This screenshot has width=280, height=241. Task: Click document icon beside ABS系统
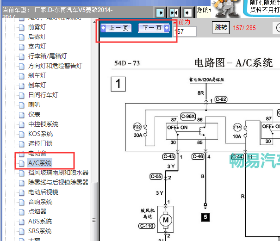pos(22,222)
